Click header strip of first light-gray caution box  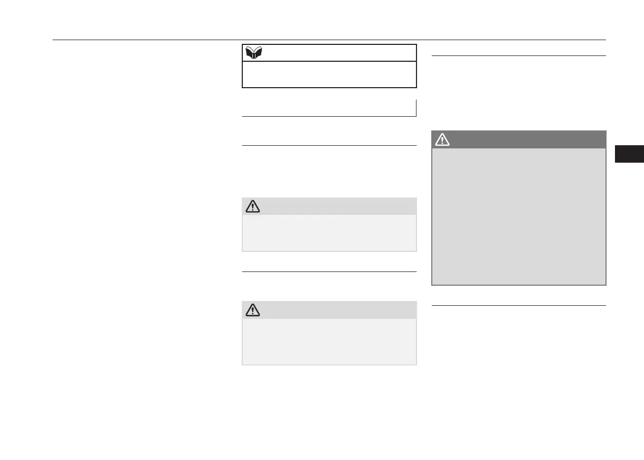coord(329,206)
